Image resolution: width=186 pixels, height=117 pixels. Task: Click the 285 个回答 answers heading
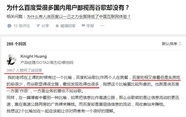[x=17, y=44]
